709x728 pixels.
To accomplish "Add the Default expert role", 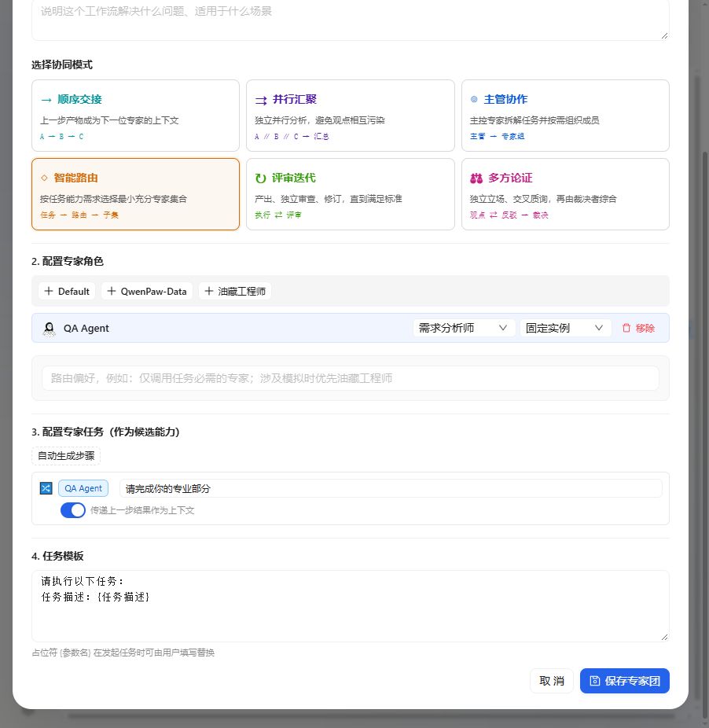I will pyautogui.click(x=67, y=291).
